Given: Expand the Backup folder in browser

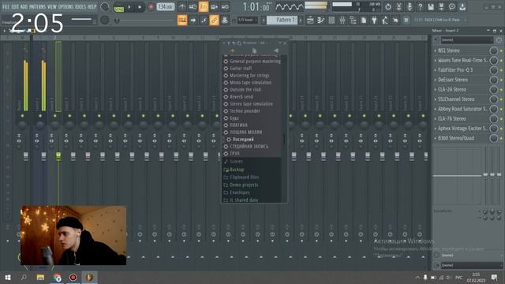Looking at the screenshot, I should click(237, 170).
